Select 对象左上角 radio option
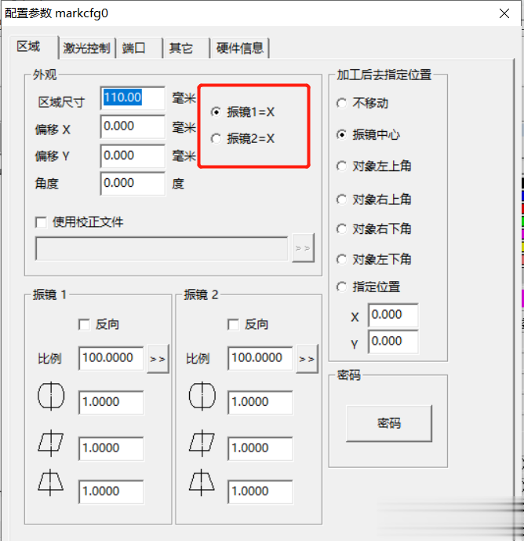The width and height of the screenshot is (524, 541). pos(374,166)
